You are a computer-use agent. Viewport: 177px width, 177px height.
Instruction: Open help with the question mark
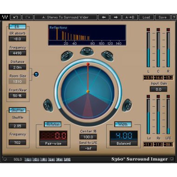tap(174, 17)
